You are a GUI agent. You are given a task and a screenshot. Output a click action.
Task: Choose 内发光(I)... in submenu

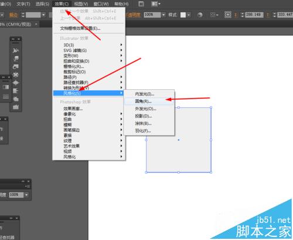tap(144, 94)
